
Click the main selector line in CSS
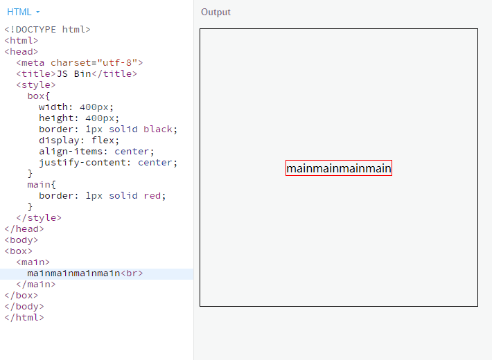(x=42, y=184)
